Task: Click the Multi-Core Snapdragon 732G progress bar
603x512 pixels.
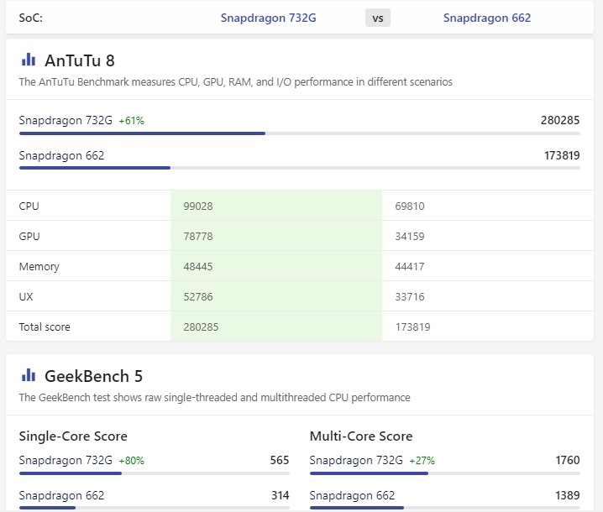Action: 445,473
